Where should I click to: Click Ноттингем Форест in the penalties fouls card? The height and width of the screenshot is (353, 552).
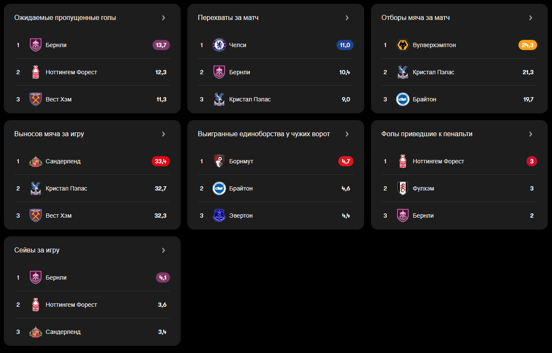point(439,161)
